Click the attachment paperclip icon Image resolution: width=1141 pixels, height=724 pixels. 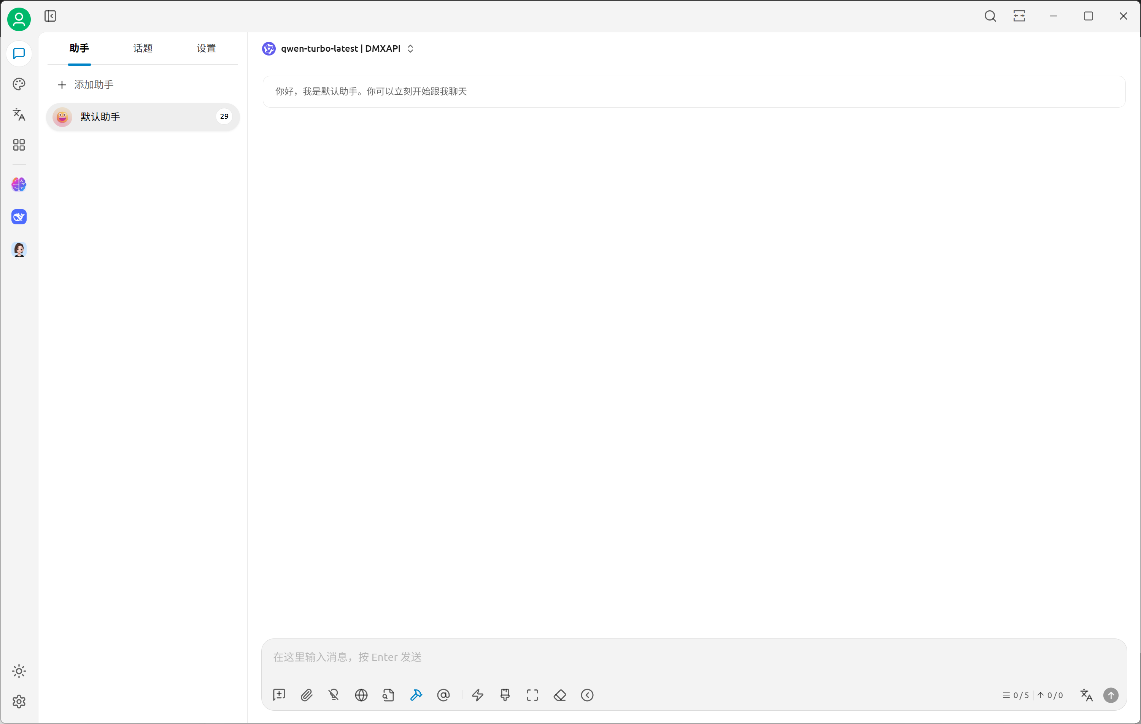[307, 695]
